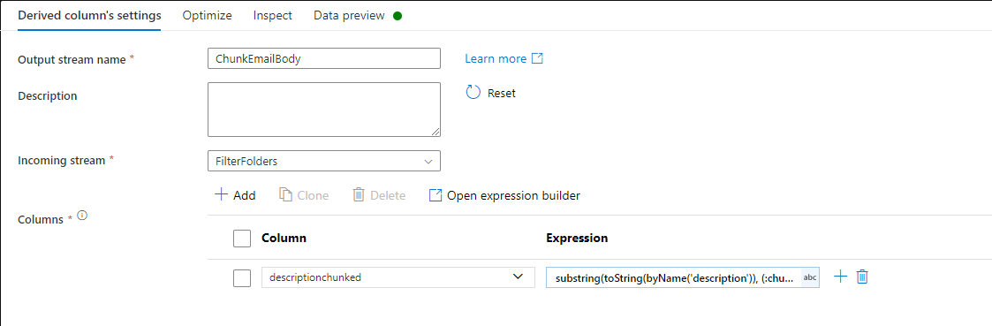Viewport: 992px width, 326px height.
Task: Open expression builder
Action: coord(504,195)
